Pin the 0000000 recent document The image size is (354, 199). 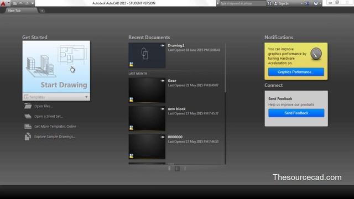click(x=163, y=137)
